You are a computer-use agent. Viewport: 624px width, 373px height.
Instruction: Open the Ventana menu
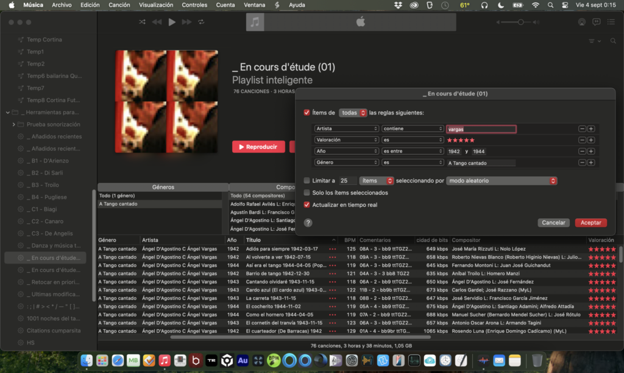tap(254, 5)
